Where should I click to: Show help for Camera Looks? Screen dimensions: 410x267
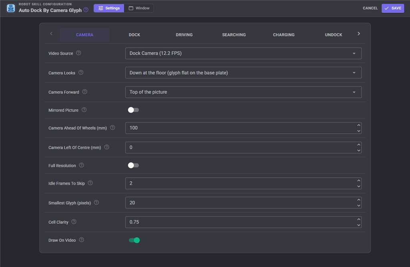pyautogui.click(x=81, y=73)
